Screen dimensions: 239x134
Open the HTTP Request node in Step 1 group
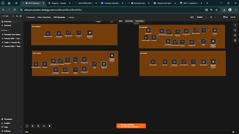point(59,33)
